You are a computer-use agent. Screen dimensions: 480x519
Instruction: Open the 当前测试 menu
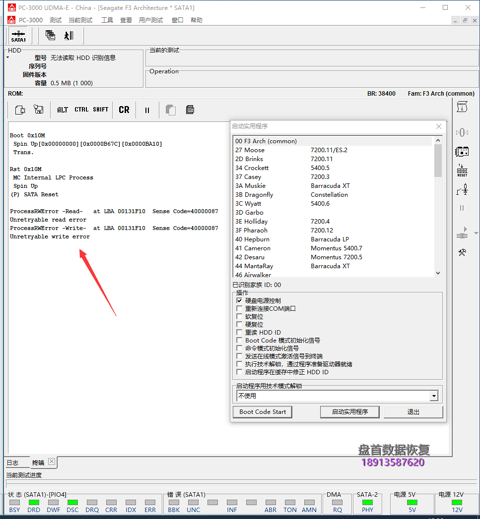point(80,20)
